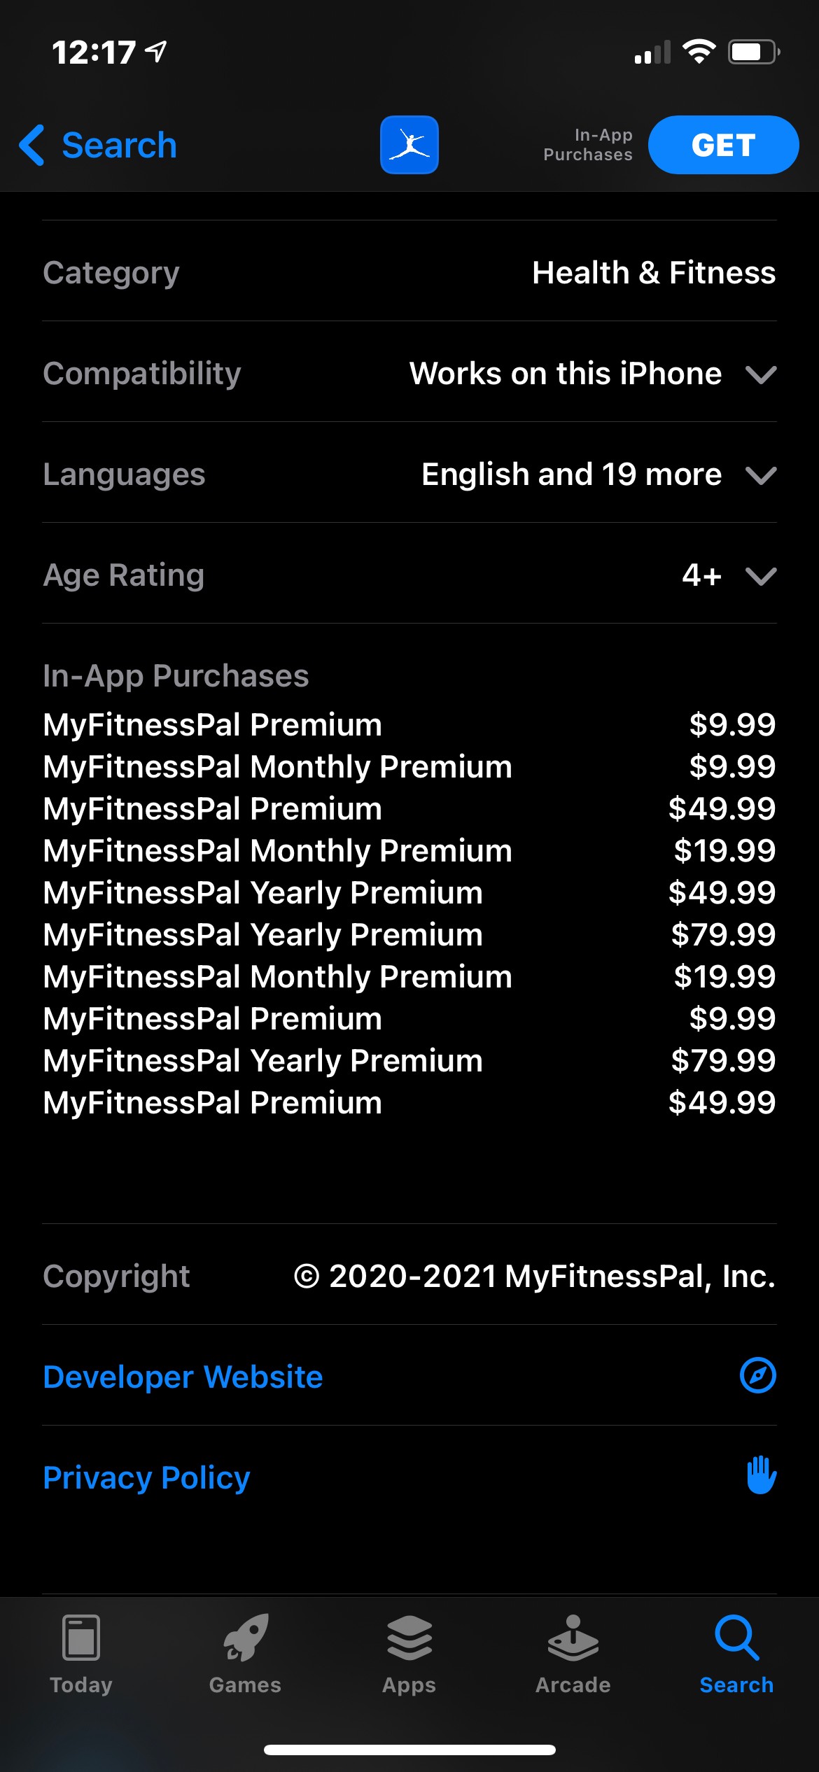Expand the Compatibility details chevron
Image resolution: width=819 pixels, height=1772 pixels.
761,374
